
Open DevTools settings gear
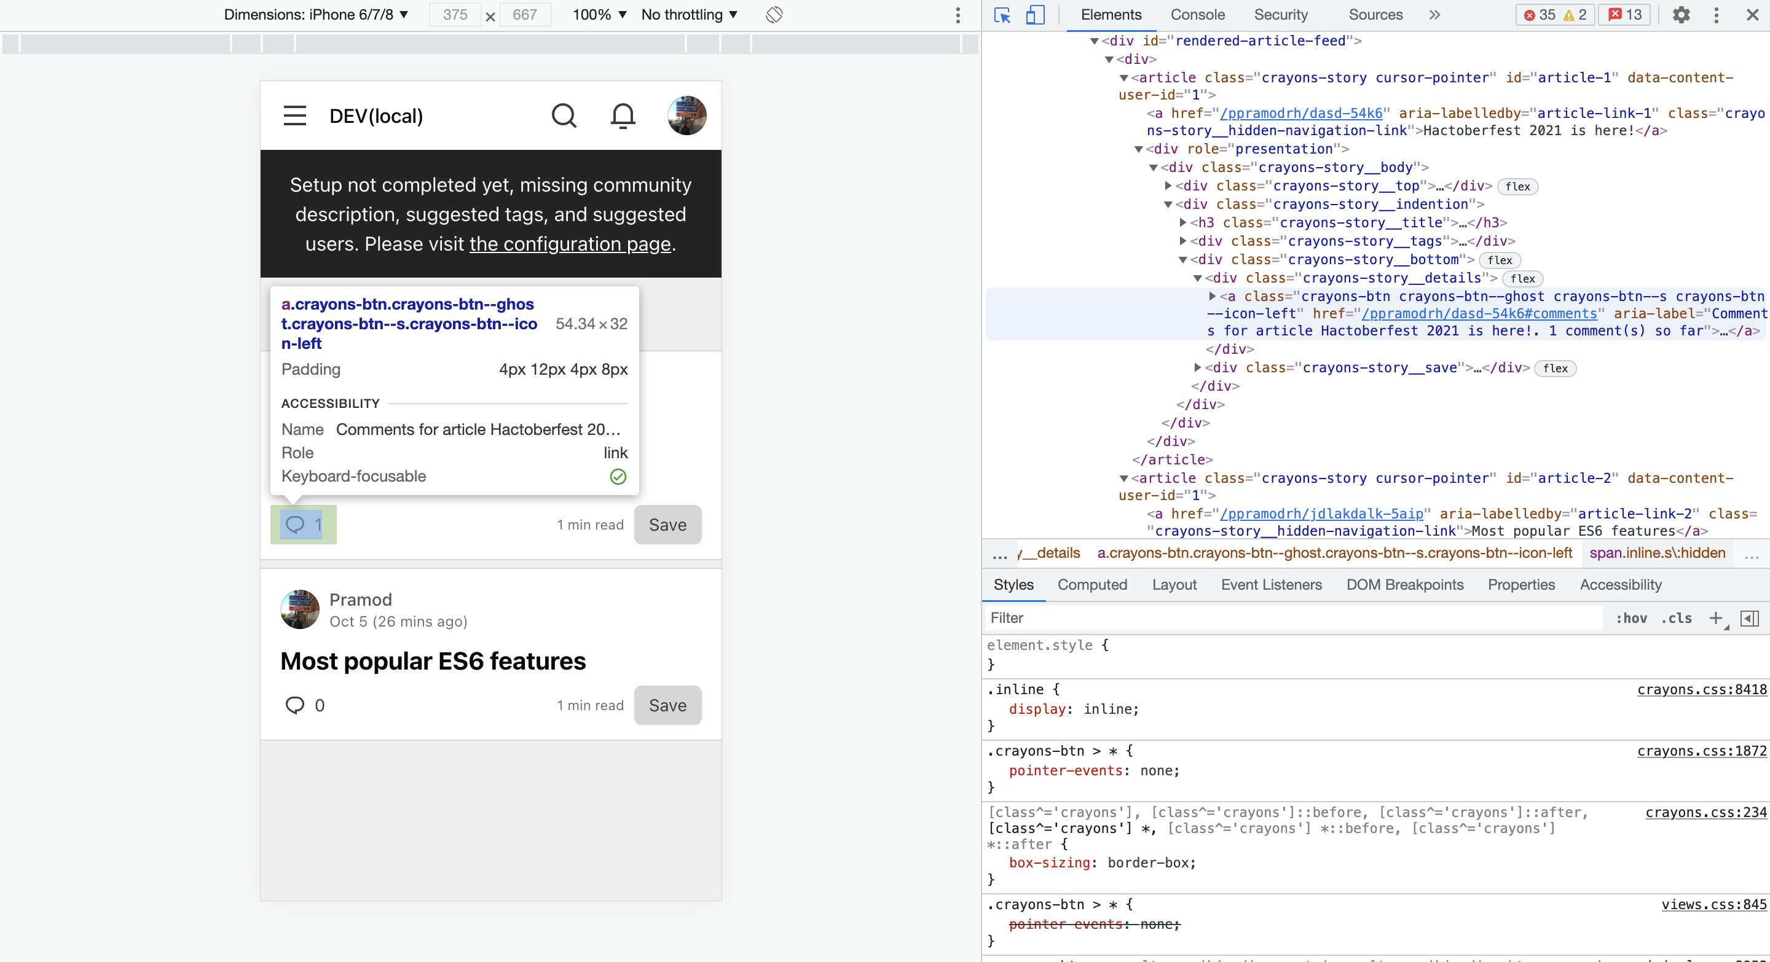pyautogui.click(x=1681, y=15)
